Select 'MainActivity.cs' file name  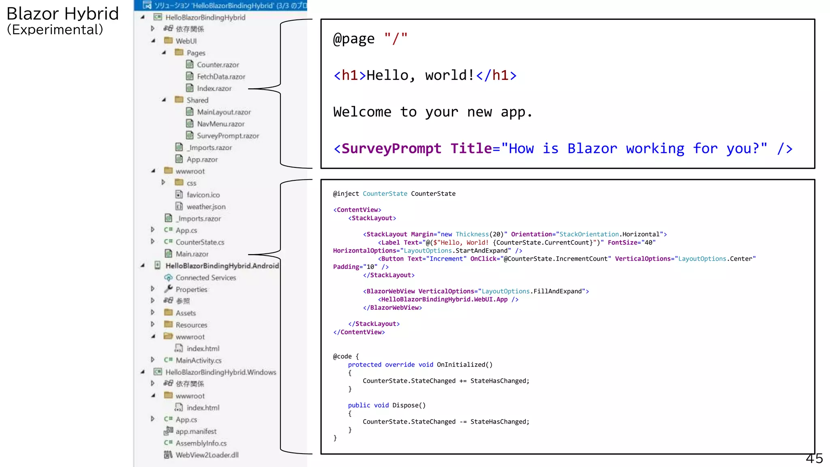click(x=199, y=360)
